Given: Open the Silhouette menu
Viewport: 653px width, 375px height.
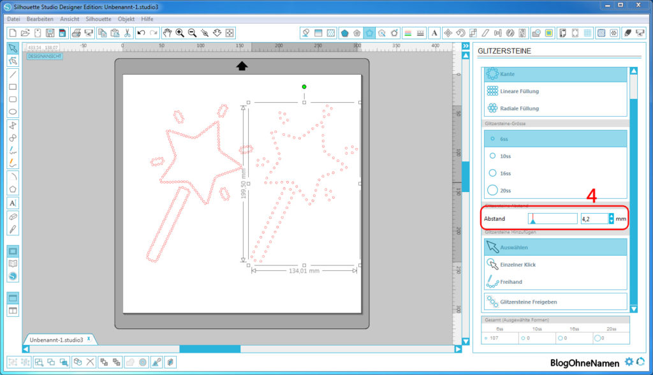Looking at the screenshot, I should point(98,19).
